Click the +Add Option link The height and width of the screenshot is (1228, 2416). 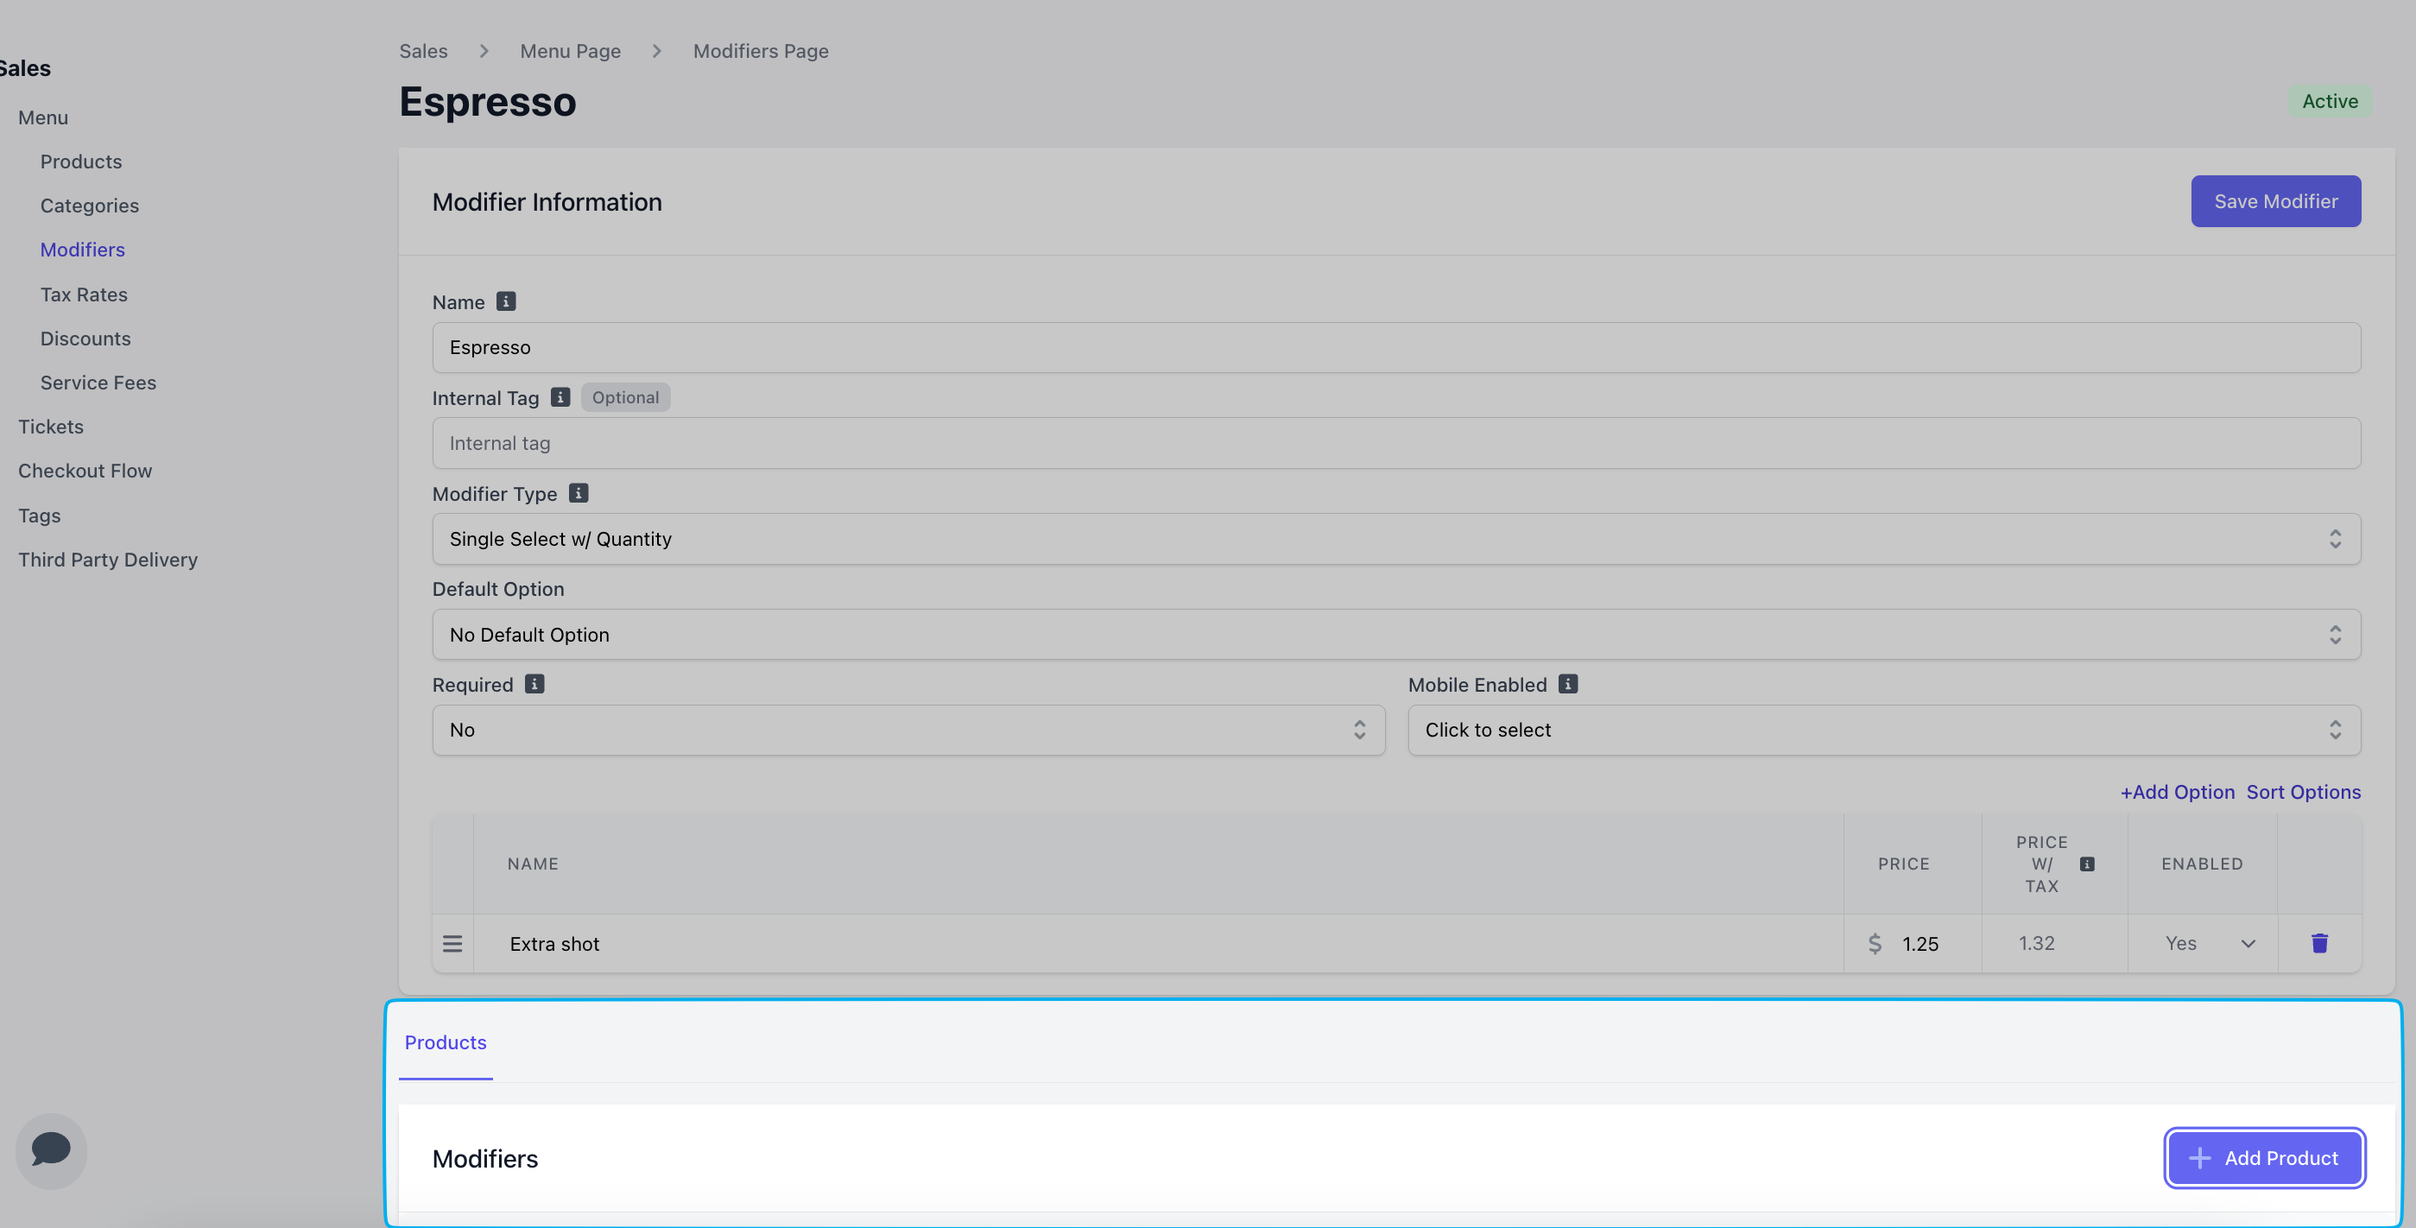(x=2177, y=792)
